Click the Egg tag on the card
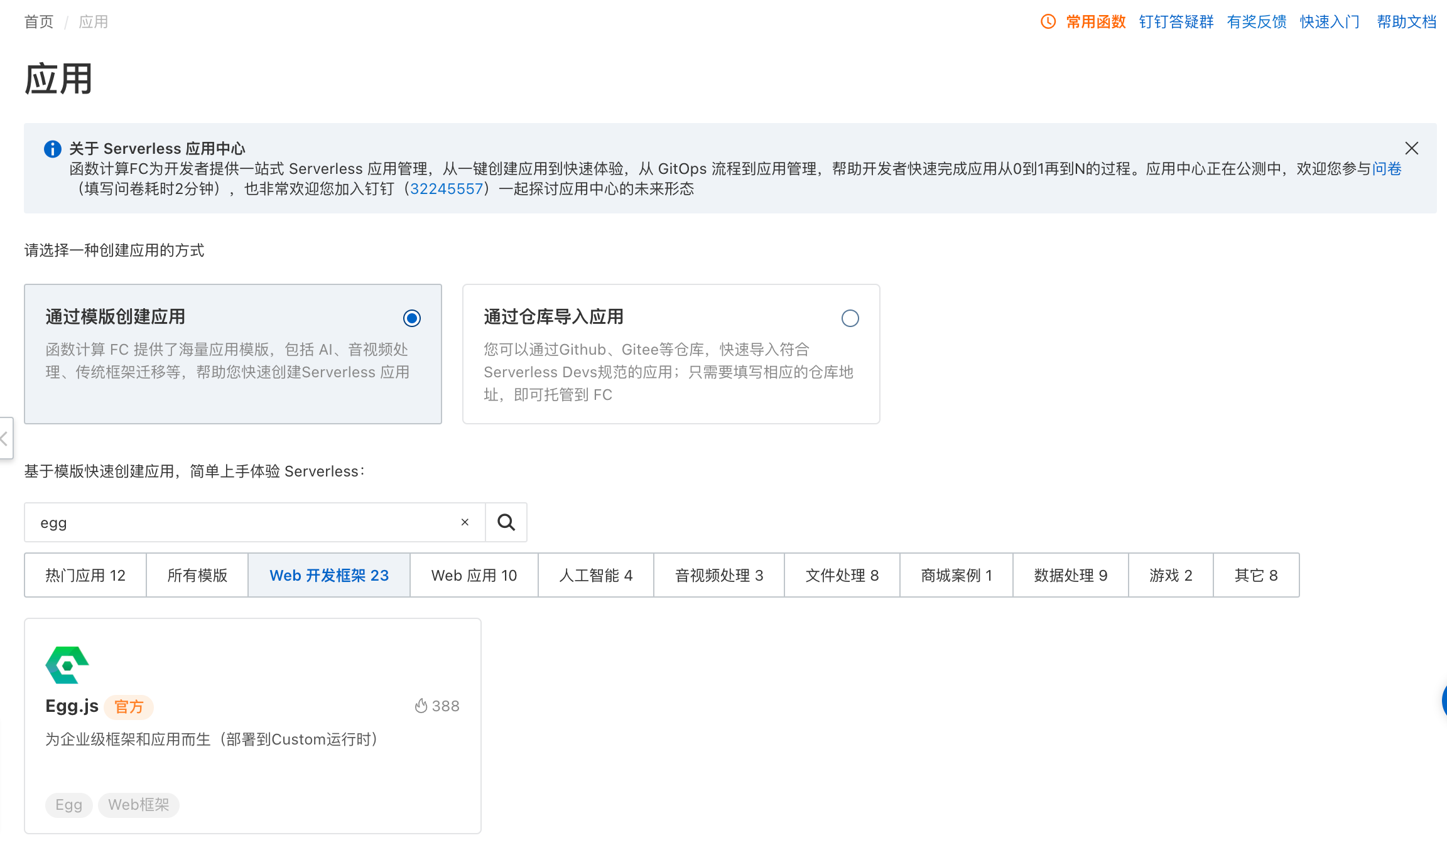 tap(69, 805)
